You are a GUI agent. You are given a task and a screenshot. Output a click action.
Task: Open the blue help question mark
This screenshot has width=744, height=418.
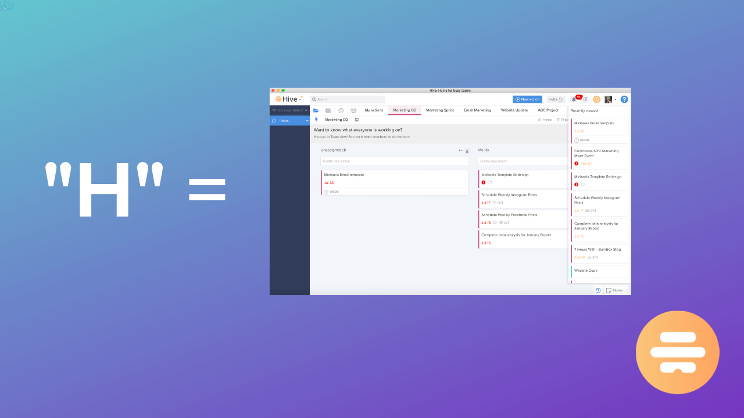point(624,99)
